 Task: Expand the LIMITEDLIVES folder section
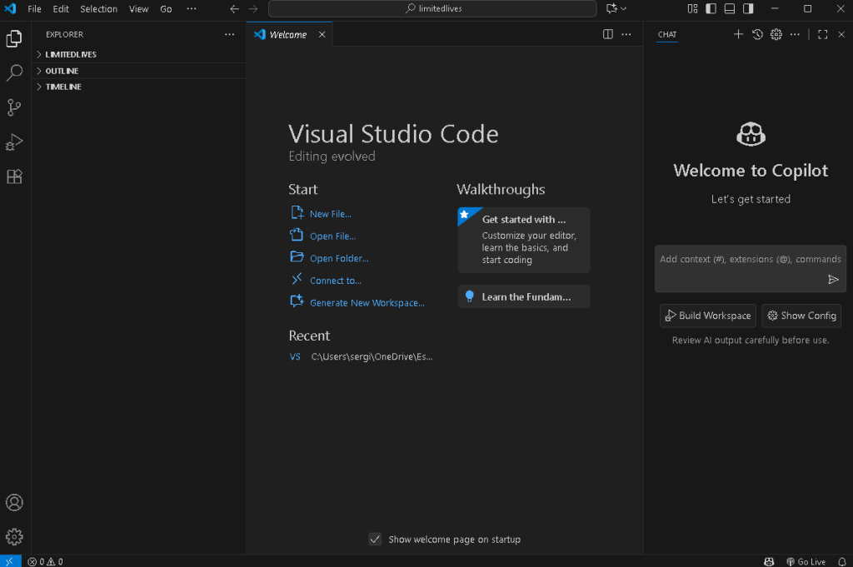tap(71, 54)
